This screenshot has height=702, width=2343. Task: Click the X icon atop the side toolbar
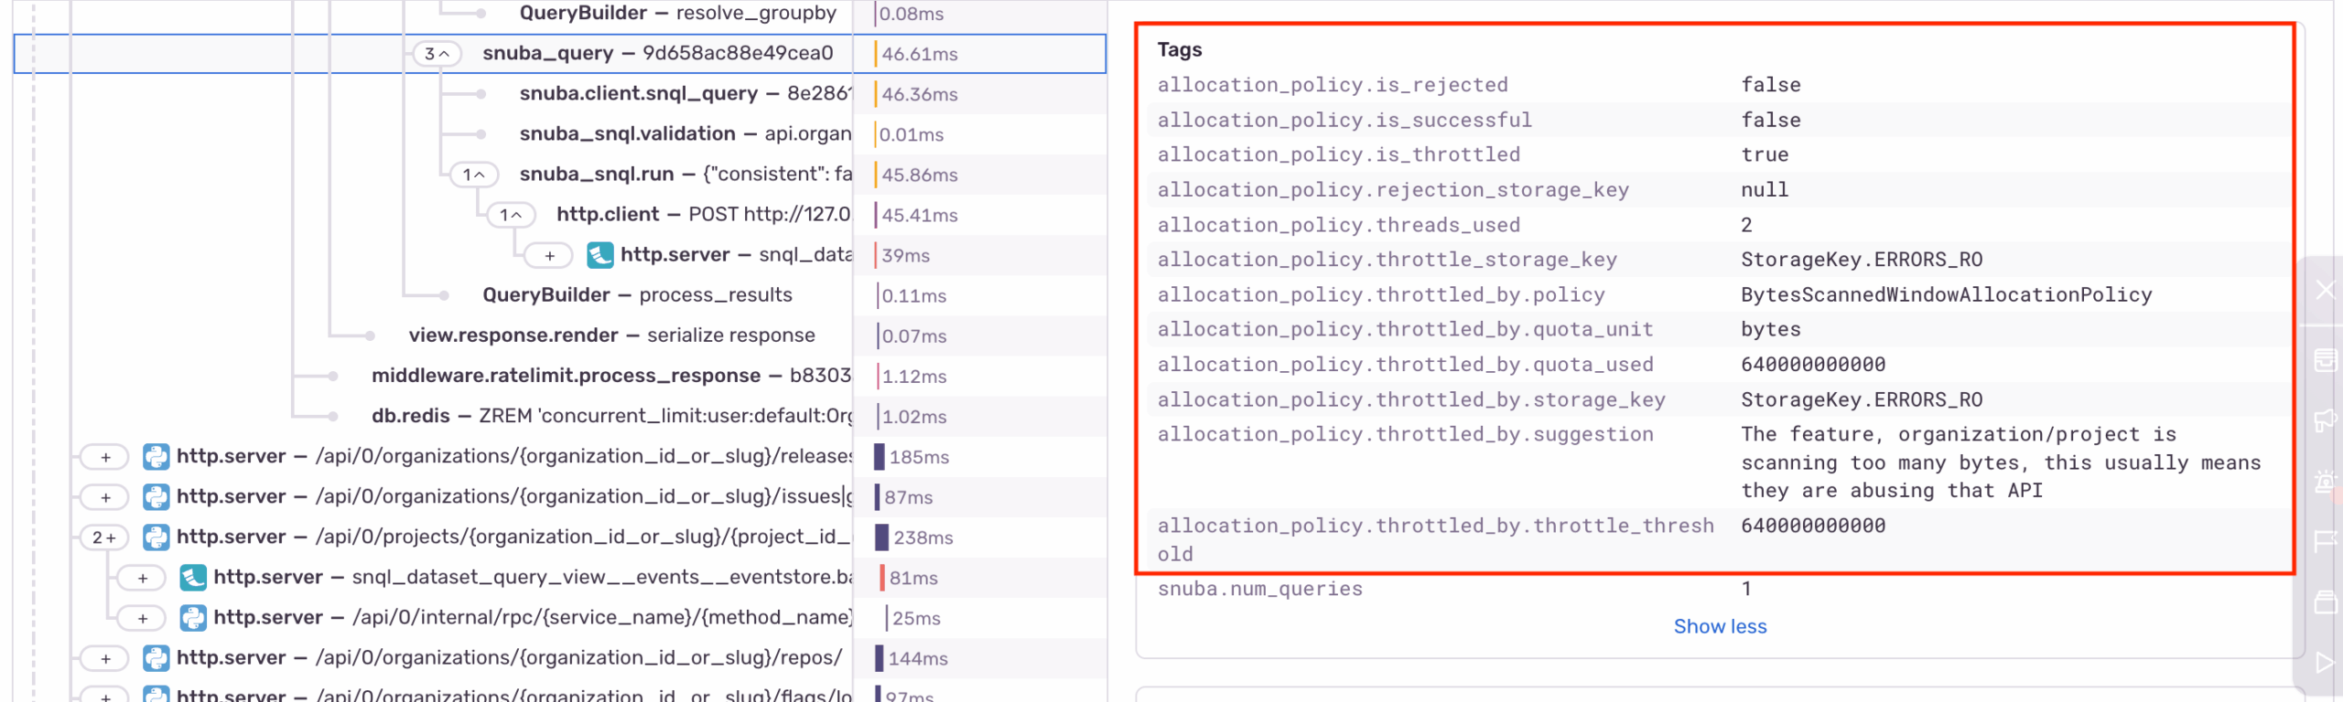(2325, 291)
